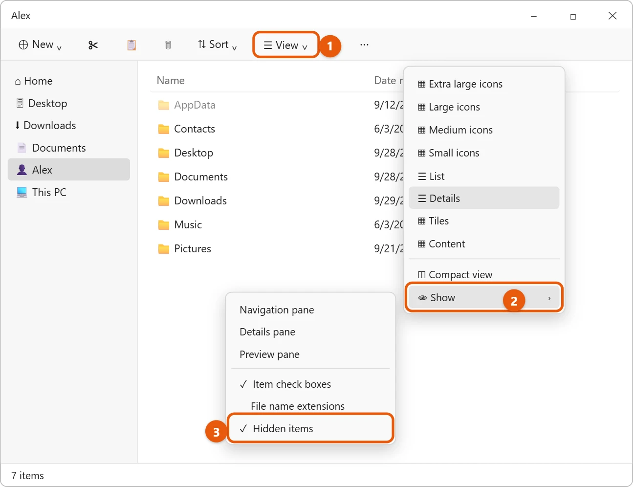
Task: Click the Downloads arrow icon in sidebar
Action: (18, 125)
